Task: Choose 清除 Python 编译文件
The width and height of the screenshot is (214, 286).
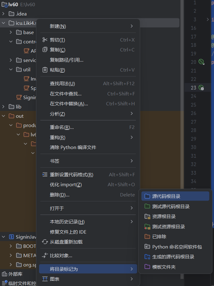Action: click(x=88, y=147)
